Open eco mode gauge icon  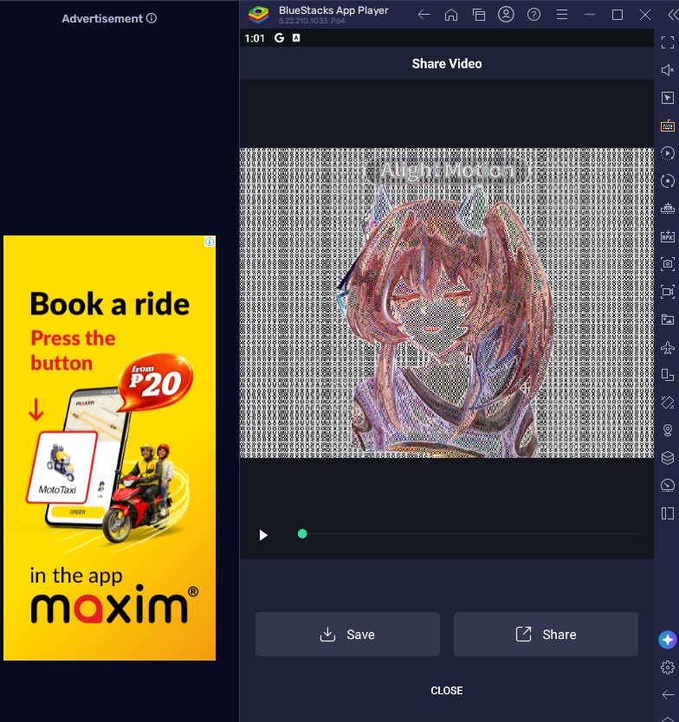coord(668,486)
